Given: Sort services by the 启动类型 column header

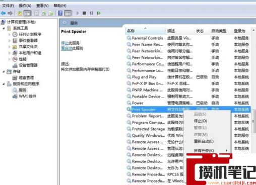Looking at the screenshot, I should [221, 31].
